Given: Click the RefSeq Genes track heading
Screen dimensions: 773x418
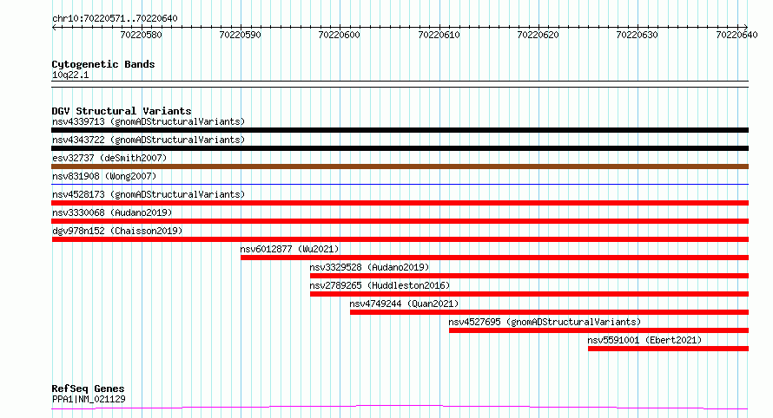Looking at the screenshot, I should pos(88,389).
